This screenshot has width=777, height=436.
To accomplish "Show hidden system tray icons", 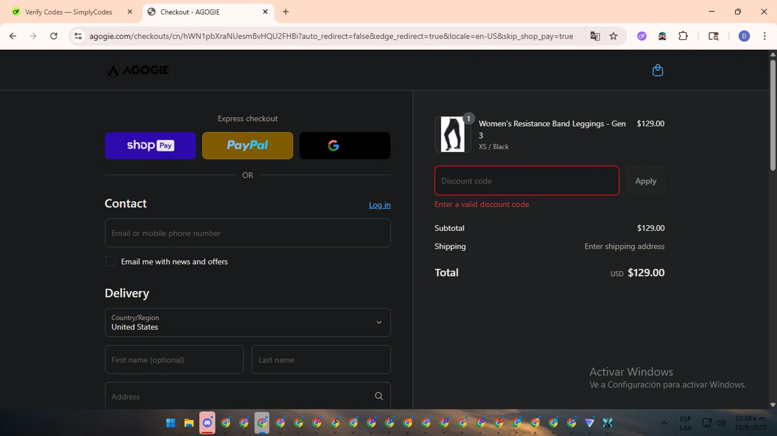I will tap(664, 423).
